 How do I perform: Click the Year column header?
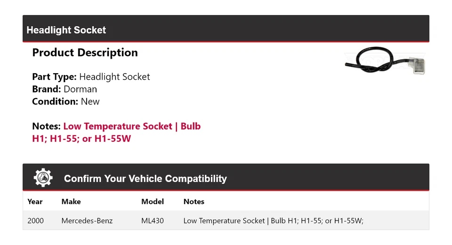tap(35, 202)
